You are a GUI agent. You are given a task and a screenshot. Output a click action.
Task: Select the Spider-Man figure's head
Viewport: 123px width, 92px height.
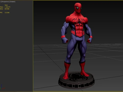pyautogui.click(x=78, y=8)
